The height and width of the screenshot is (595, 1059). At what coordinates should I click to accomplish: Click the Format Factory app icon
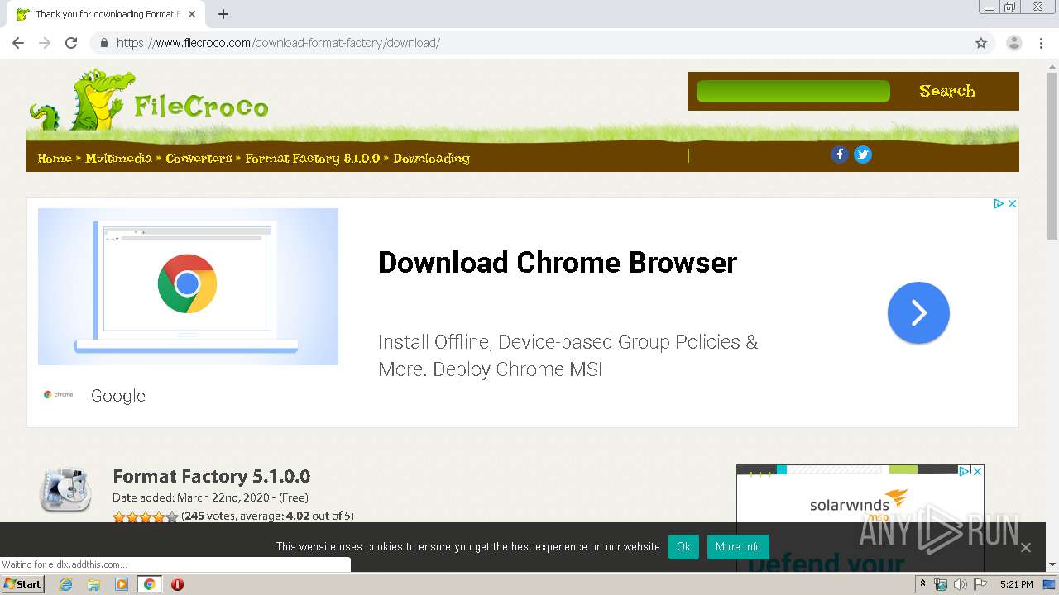(x=65, y=489)
